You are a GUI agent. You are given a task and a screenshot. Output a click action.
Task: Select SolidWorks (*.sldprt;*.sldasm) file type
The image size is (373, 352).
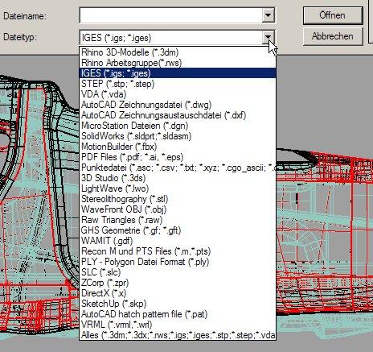click(178, 136)
